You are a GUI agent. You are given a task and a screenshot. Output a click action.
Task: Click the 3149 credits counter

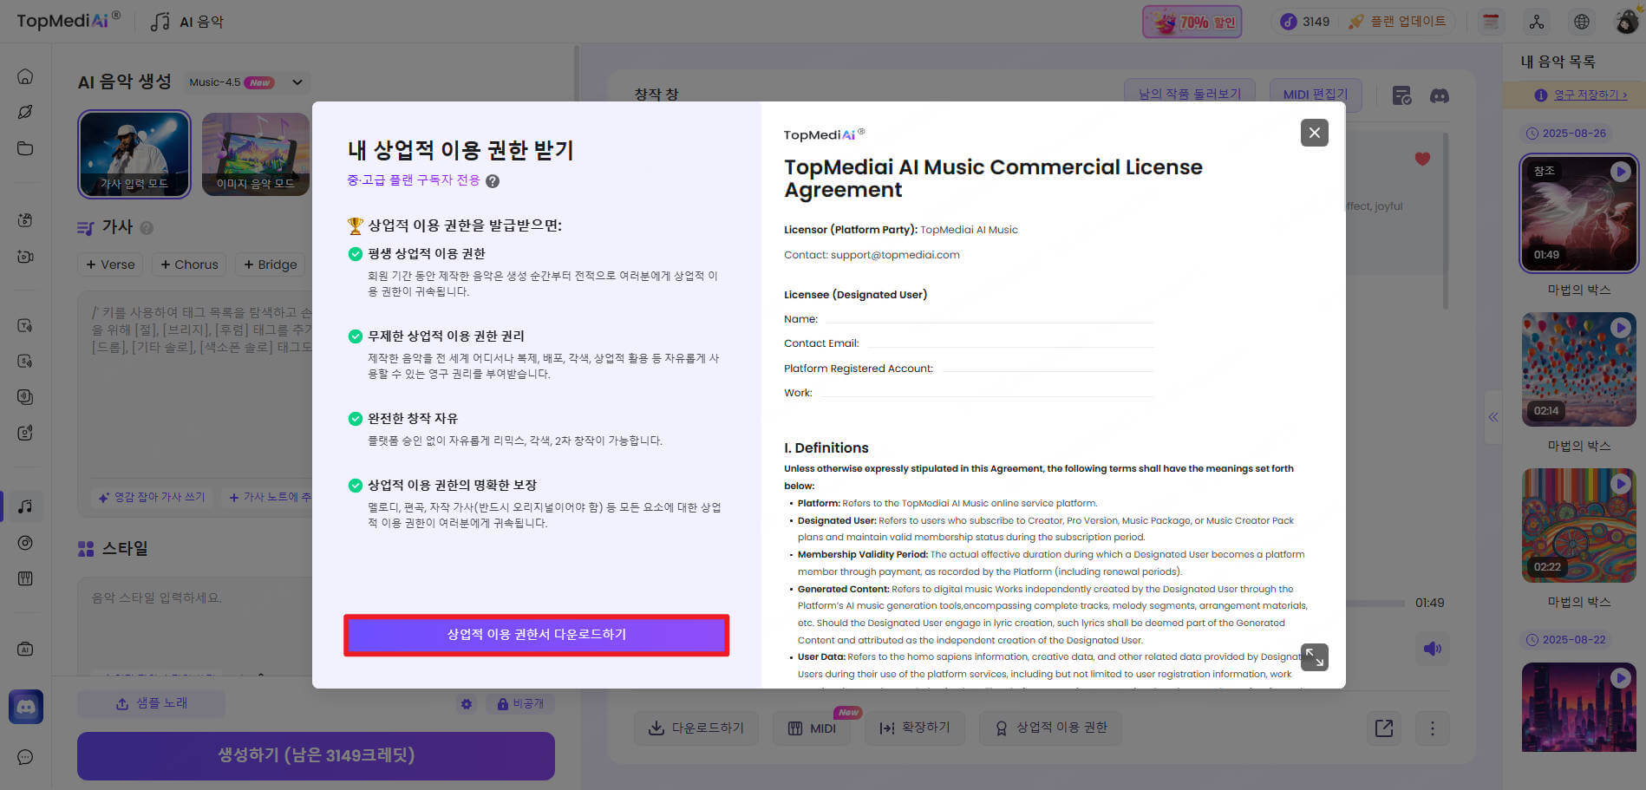pyautogui.click(x=1305, y=22)
